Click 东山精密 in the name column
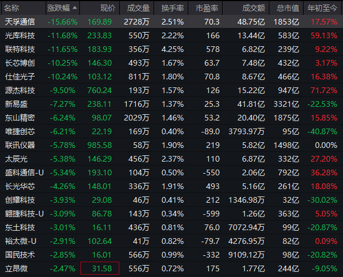Image resolution: width=343 pixels, height=277 pixels. coord(20,118)
